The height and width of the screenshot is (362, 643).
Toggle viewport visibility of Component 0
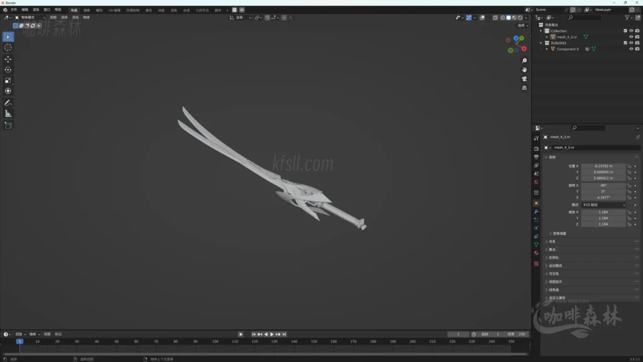click(631, 49)
